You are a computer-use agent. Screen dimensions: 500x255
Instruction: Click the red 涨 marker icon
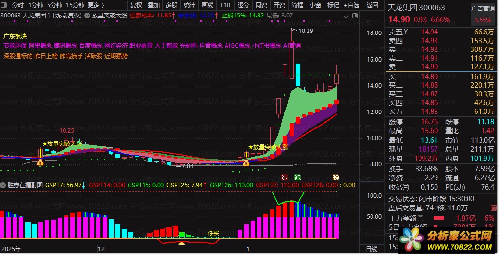point(284,177)
